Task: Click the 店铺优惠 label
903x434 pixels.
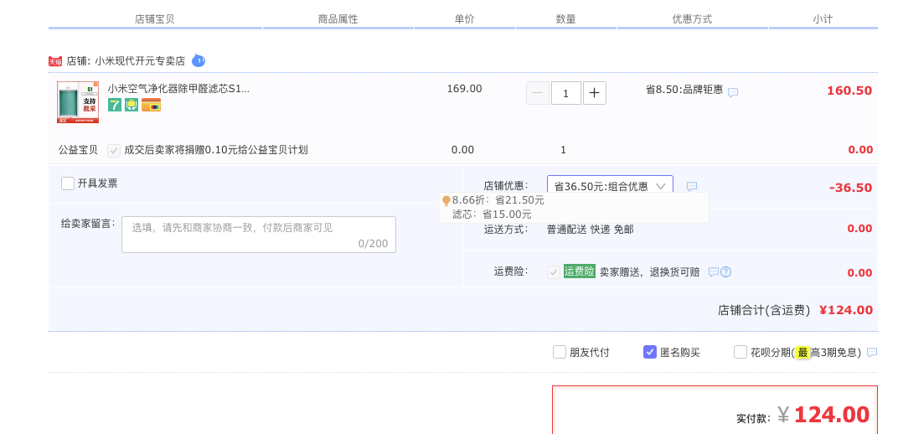Action: pos(506,186)
